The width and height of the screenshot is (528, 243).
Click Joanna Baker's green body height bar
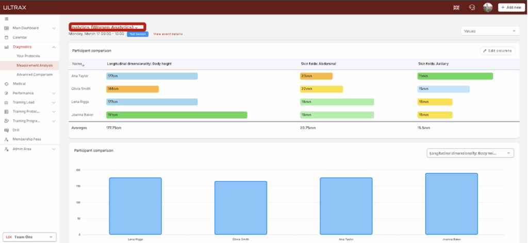tap(176, 115)
